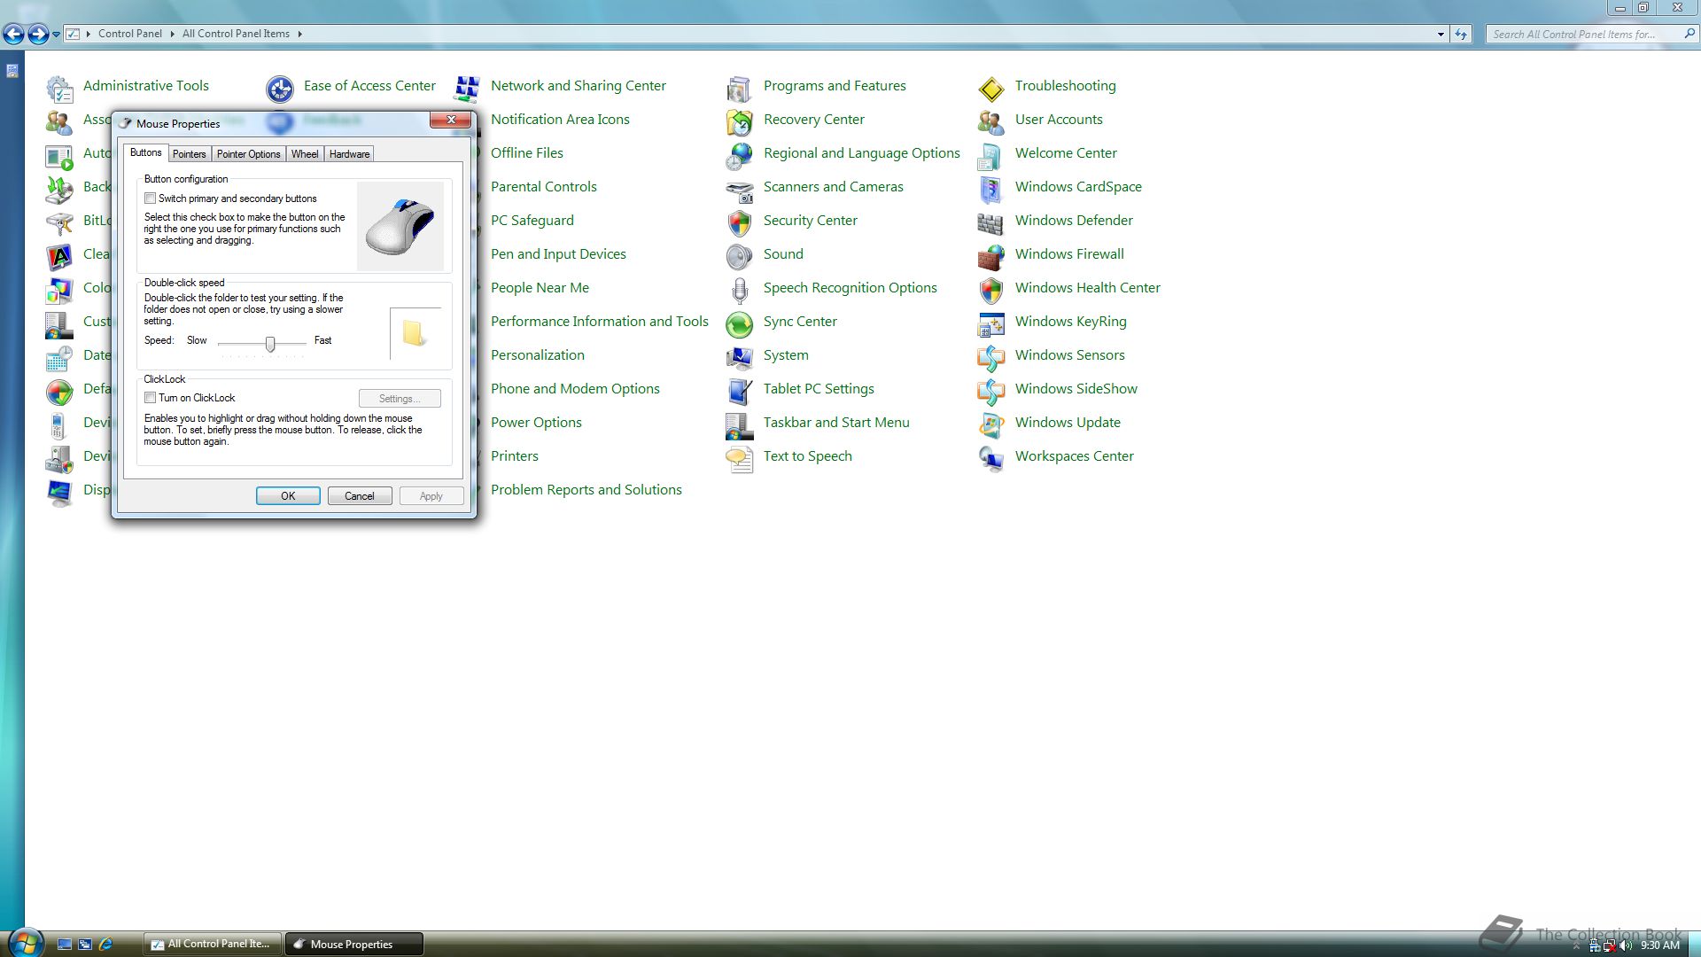Open the Text to Speech icon
Image resolution: width=1701 pixels, height=957 pixels.
point(739,458)
